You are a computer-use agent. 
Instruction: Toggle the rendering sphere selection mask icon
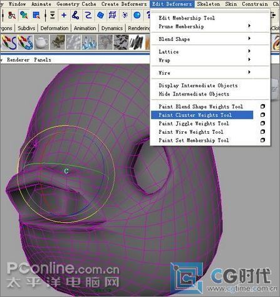(137, 15)
